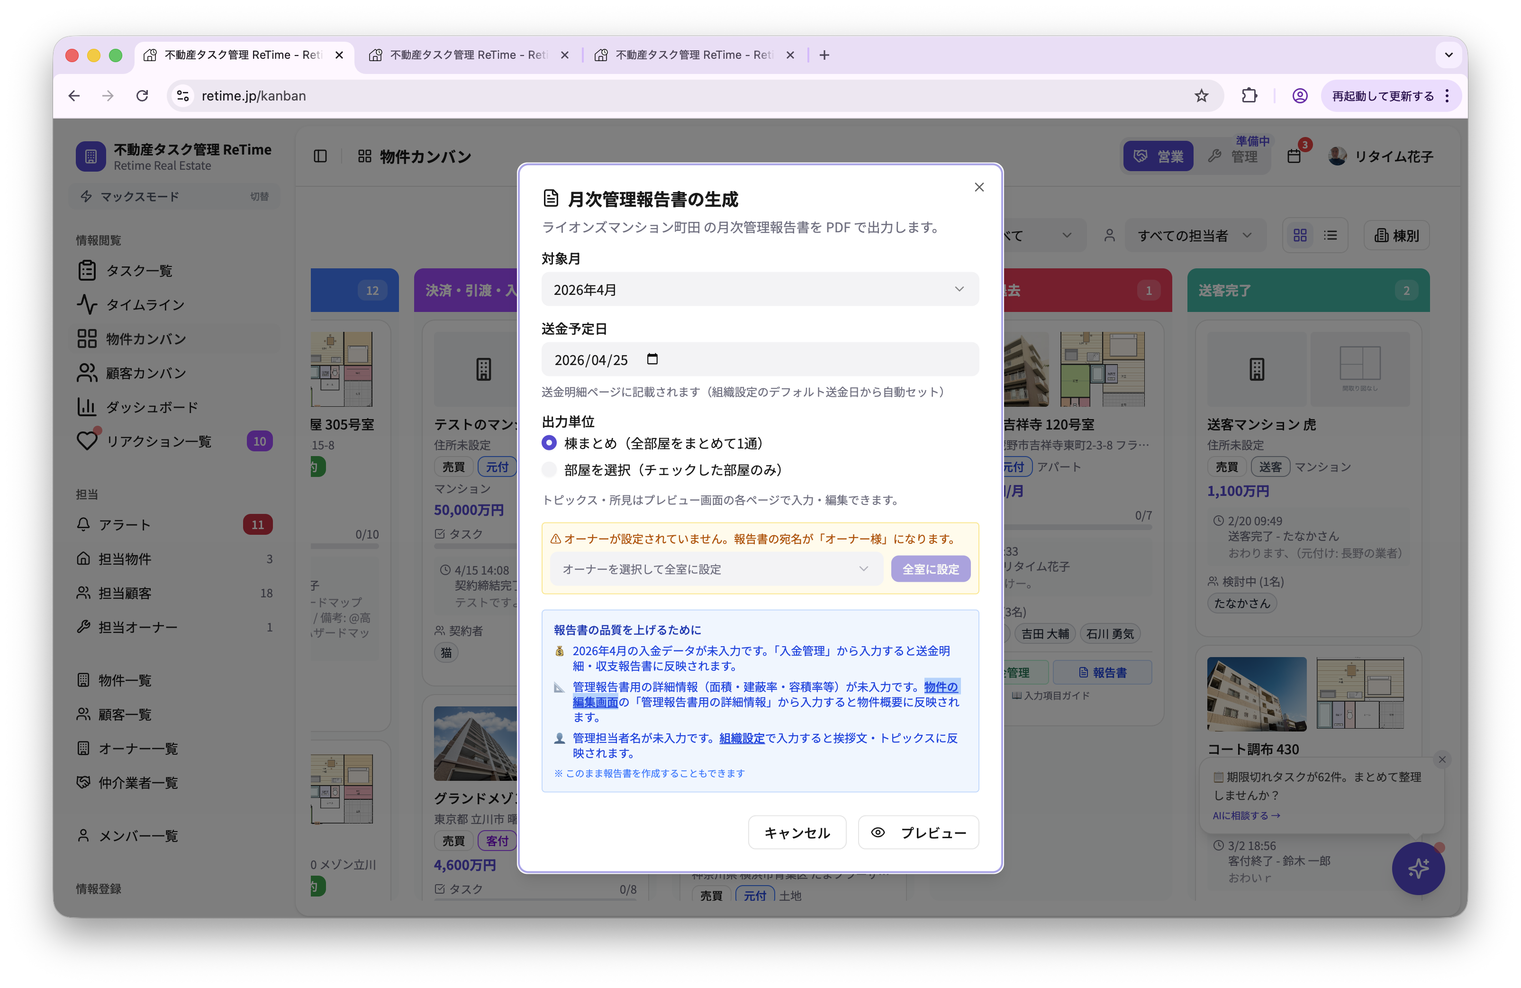Close the monthly report dialog
The image size is (1521, 988).
click(x=978, y=187)
